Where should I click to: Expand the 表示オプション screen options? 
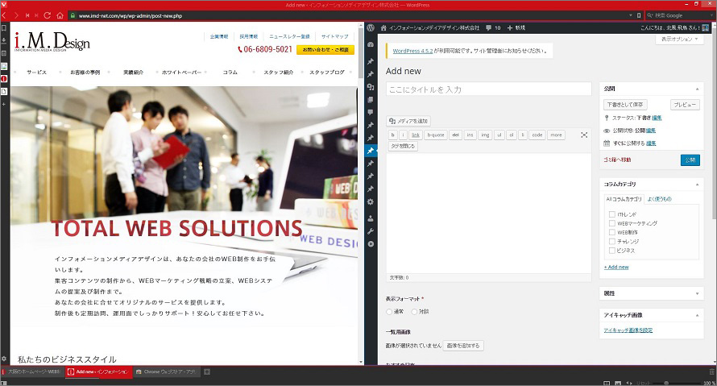click(679, 39)
